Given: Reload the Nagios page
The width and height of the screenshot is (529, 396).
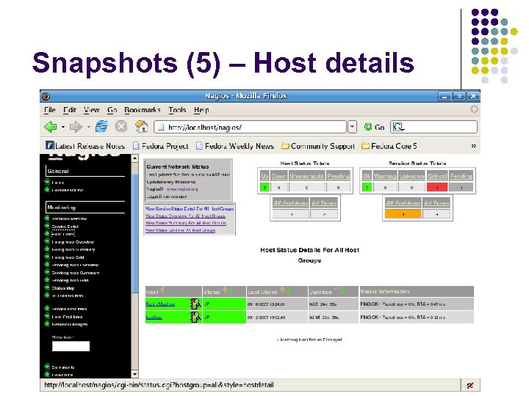Looking at the screenshot, I should tap(101, 127).
